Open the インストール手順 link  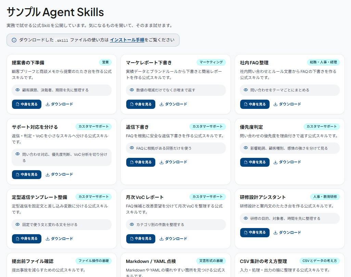pyautogui.click(x=127, y=40)
